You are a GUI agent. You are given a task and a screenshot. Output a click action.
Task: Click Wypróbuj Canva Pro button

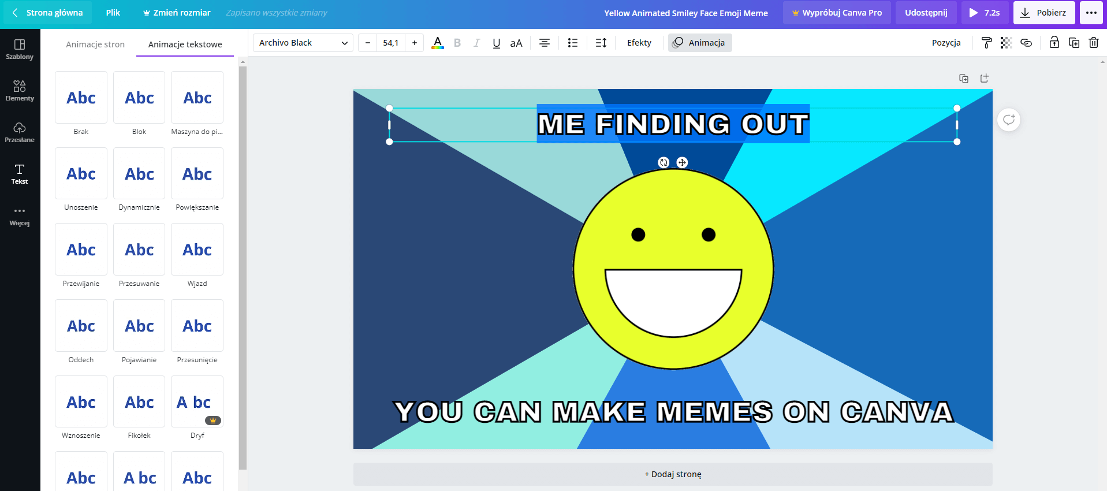pos(837,13)
